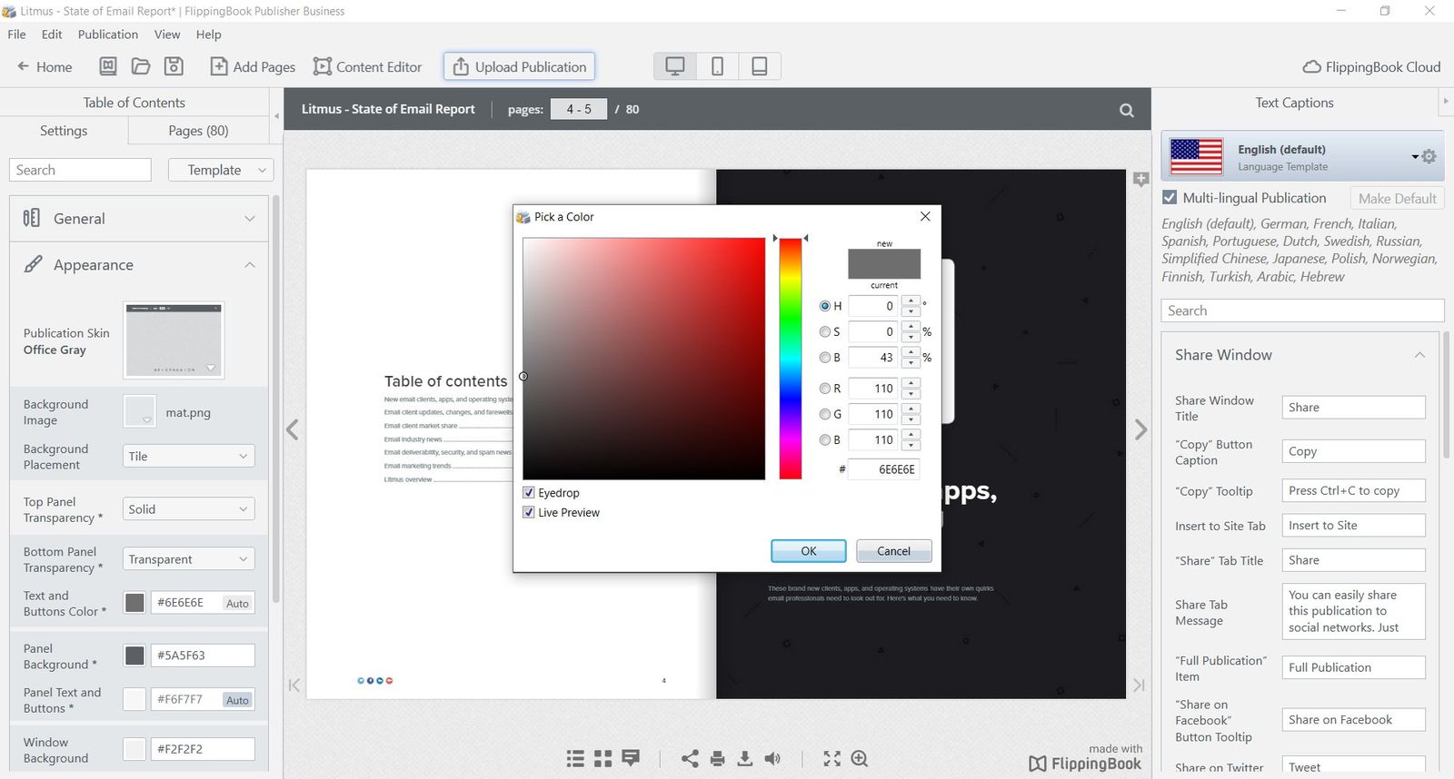This screenshot has width=1454, height=779.
Task: Disable Live Preview checkbox
Action: point(529,513)
